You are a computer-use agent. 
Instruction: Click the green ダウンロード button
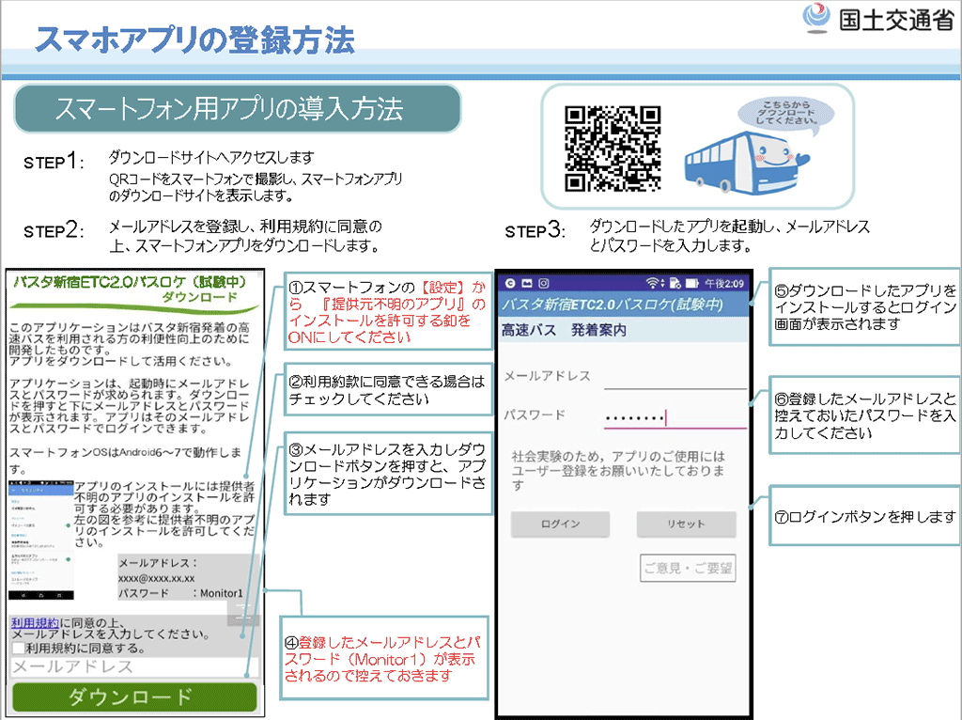click(134, 697)
